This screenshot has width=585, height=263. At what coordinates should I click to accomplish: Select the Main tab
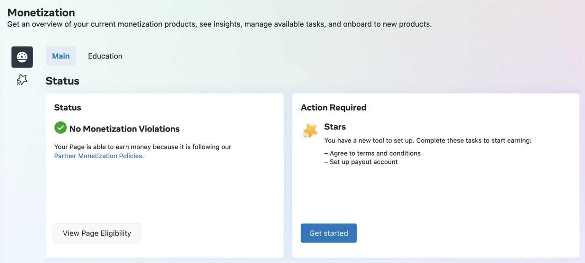tap(61, 56)
